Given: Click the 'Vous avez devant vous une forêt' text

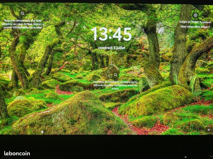Looking at the screenshot, I should pos(23,21).
